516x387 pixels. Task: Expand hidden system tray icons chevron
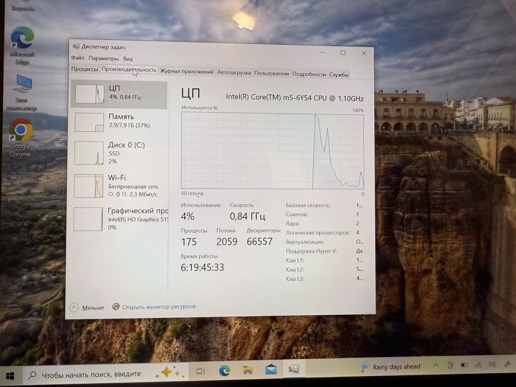coord(436,365)
